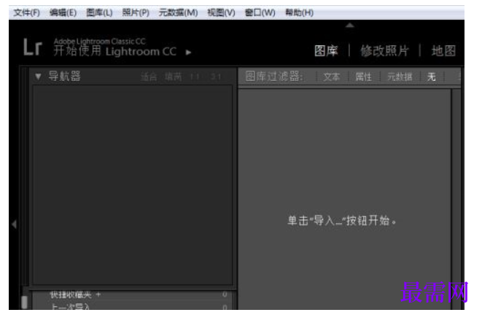Set navigator zoom to 适合
Screen dimensions: 482x315
(x=149, y=77)
